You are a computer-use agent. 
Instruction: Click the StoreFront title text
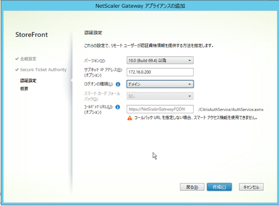[31, 35]
